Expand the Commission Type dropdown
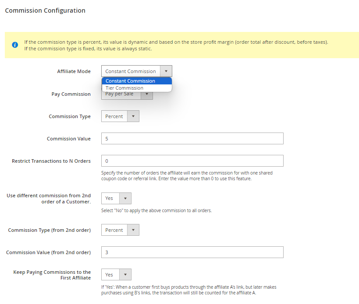 click(x=120, y=116)
